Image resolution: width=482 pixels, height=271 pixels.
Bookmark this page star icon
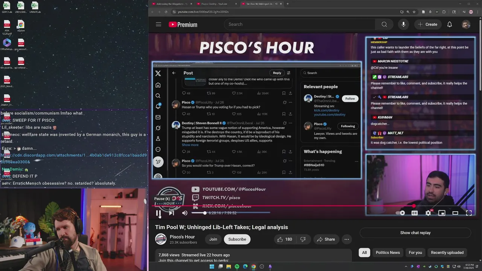[414, 12]
